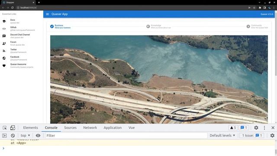Toggle the browser side panel icon

[264, 8]
